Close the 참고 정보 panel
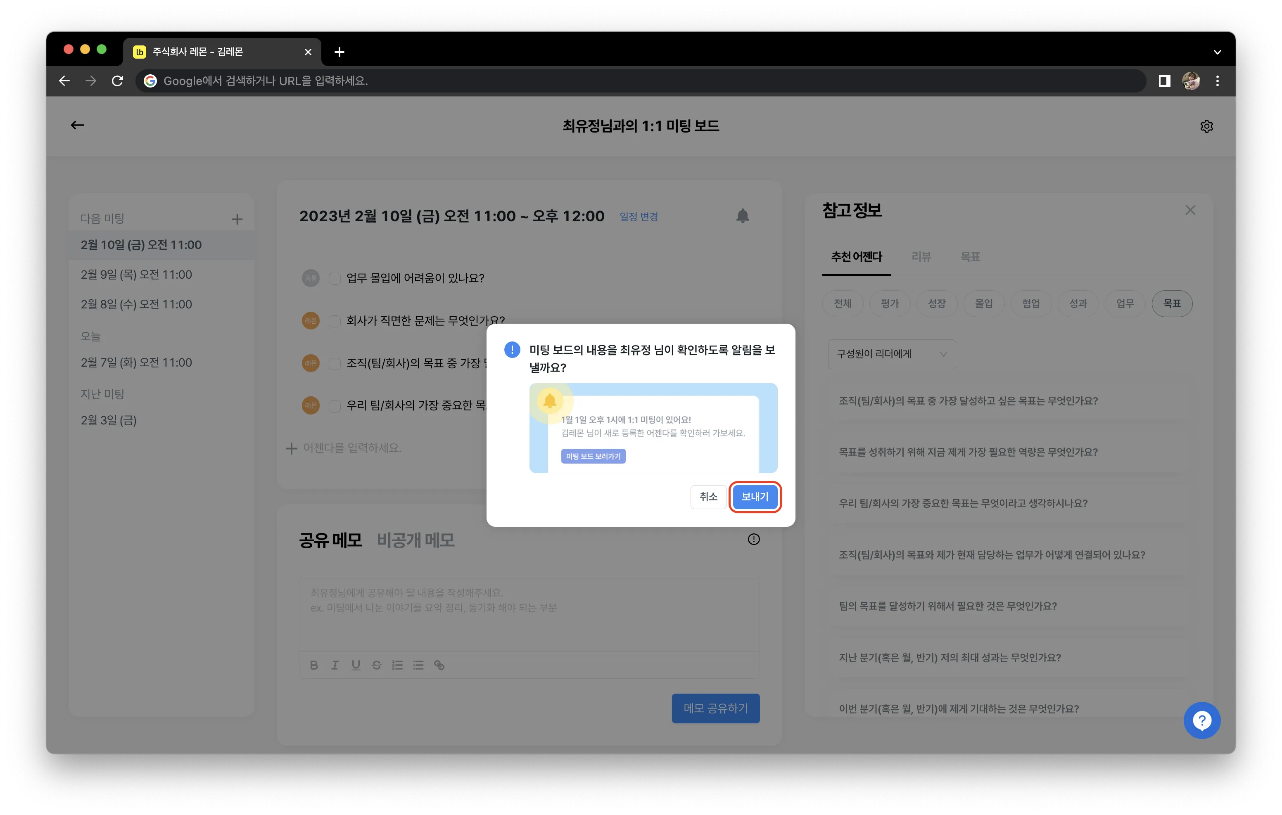This screenshot has width=1282, height=815. coord(1190,210)
